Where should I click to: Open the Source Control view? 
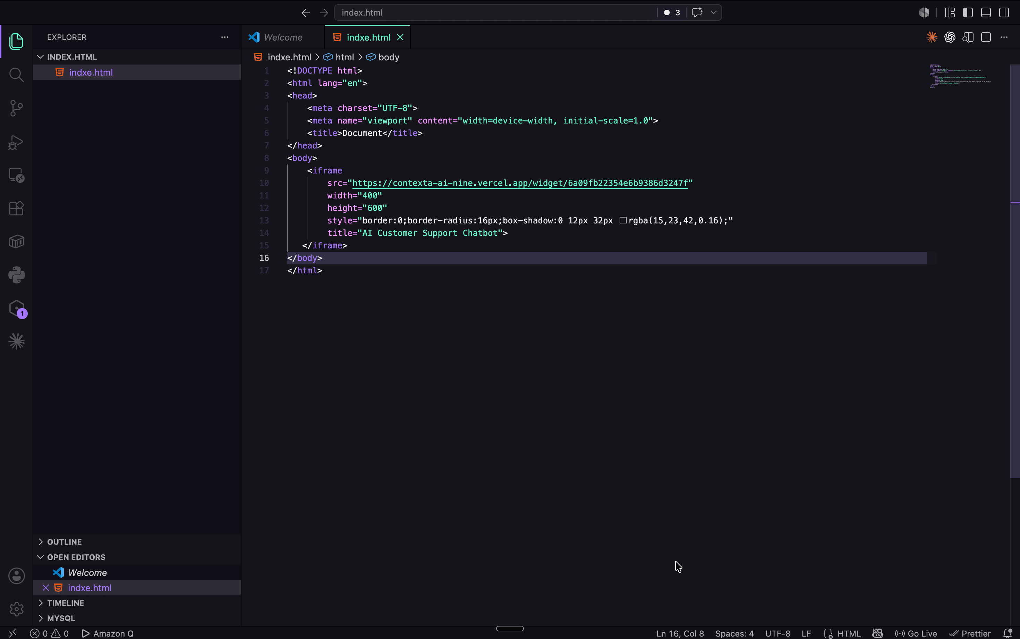(16, 108)
